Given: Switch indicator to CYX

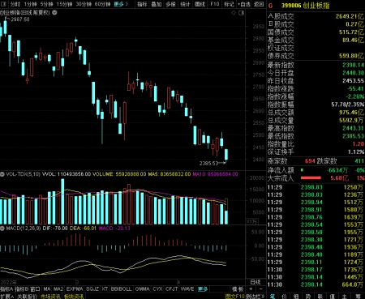Looking at the screenshot, I should [157, 289].
